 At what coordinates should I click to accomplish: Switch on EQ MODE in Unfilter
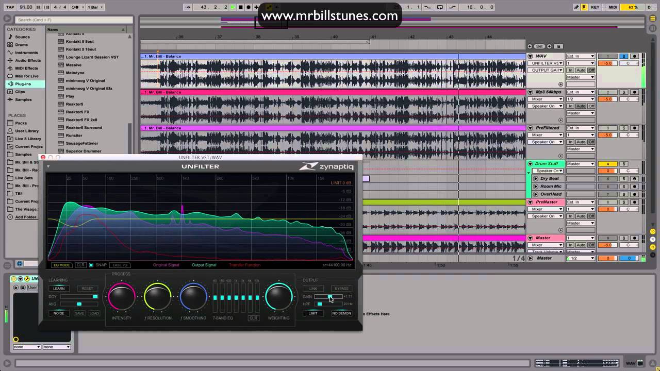point(61,265)
